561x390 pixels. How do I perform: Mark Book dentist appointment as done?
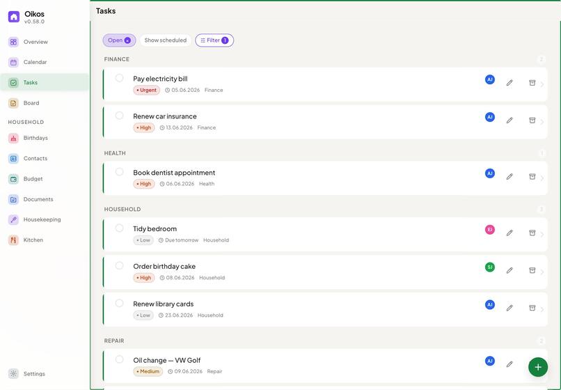(x=120, y=172)
